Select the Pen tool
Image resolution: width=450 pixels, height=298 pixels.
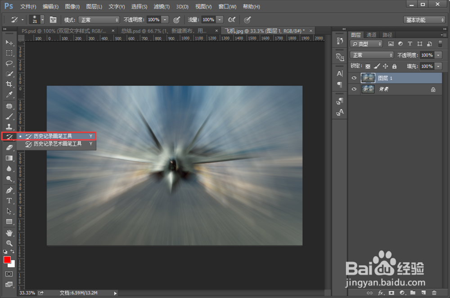coord(9,190)
